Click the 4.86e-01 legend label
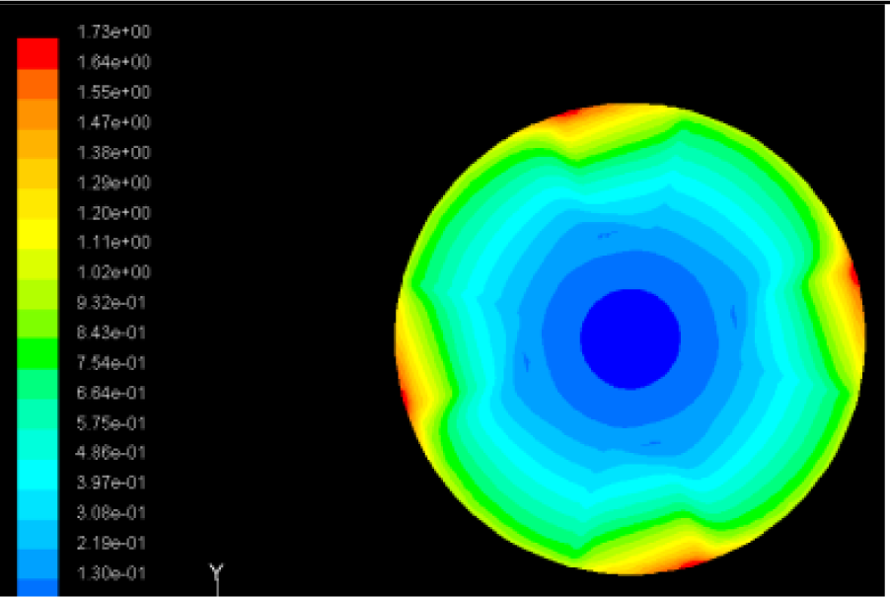Viewport: 890px width, 597px height. 111,453
